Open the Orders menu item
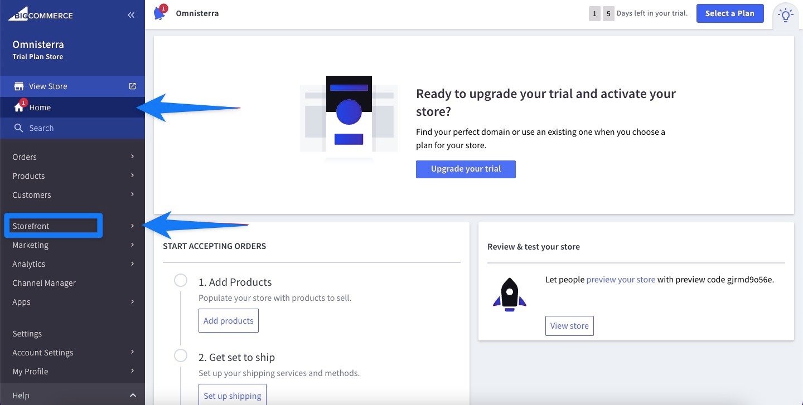This screenshot has height=405, width=803. tap(72, 157)
